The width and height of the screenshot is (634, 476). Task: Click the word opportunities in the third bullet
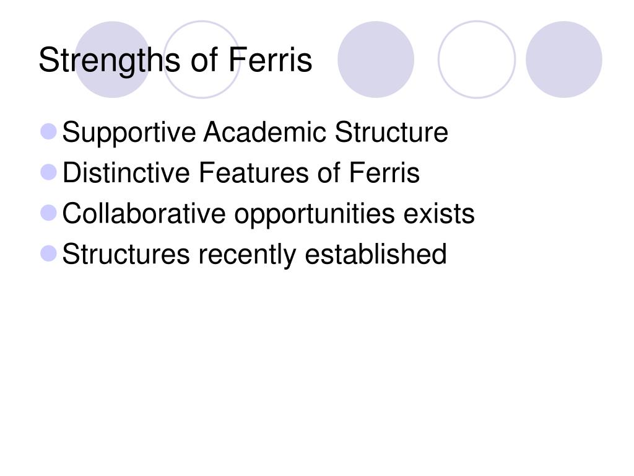[315, 214]
